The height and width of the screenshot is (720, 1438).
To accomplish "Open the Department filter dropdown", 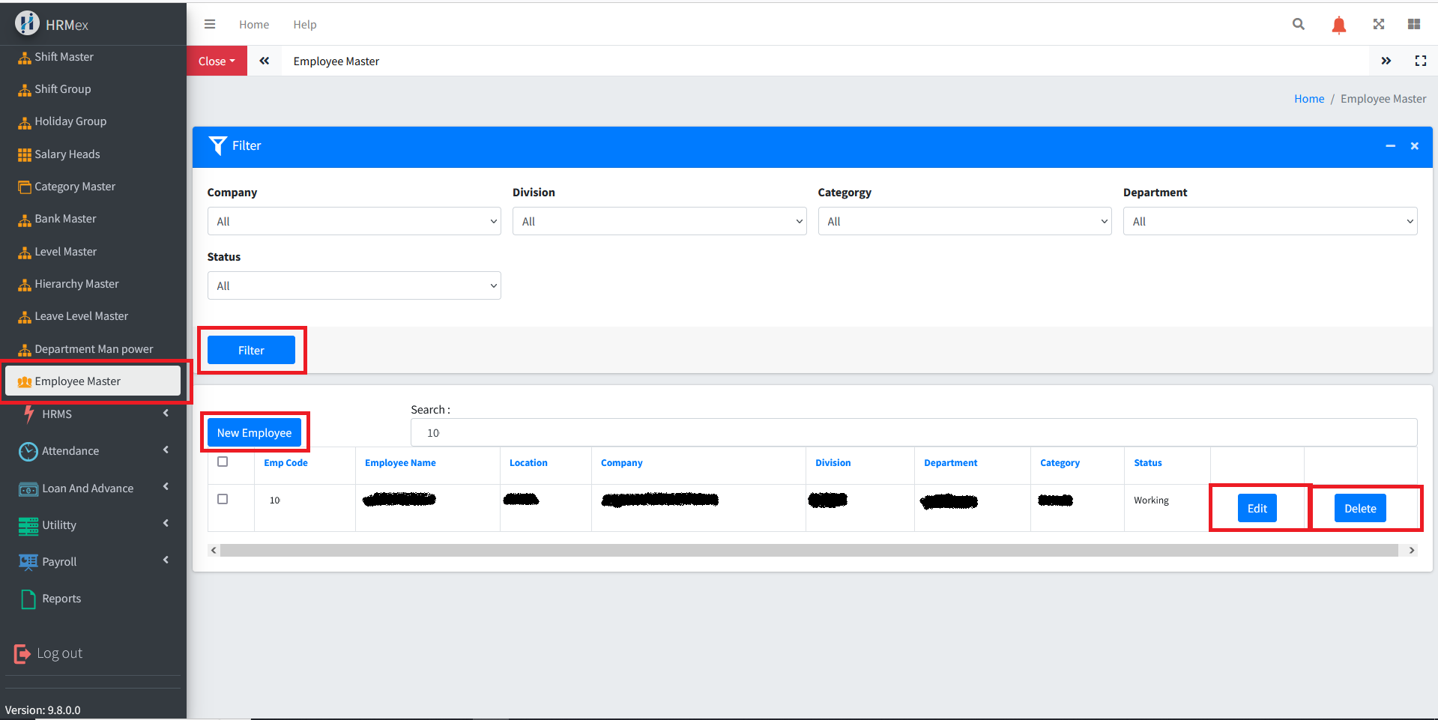I will click(1269, 221).
